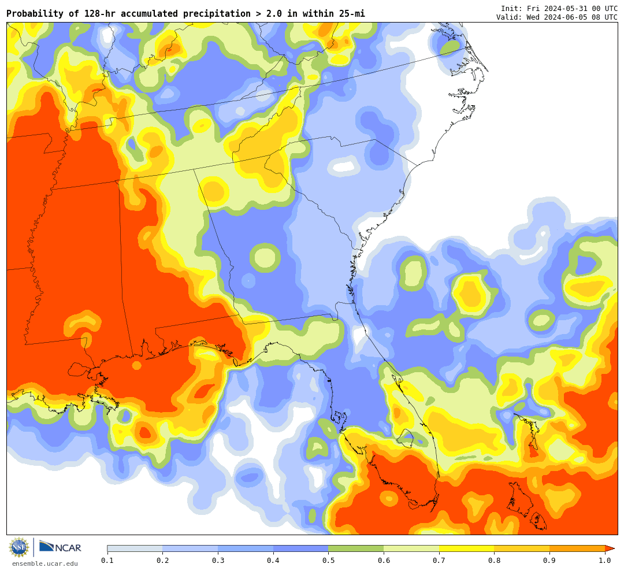
Task: Click the 0.9 colorbar tick label
Action: pyautogui.click(x=550, y=561)
